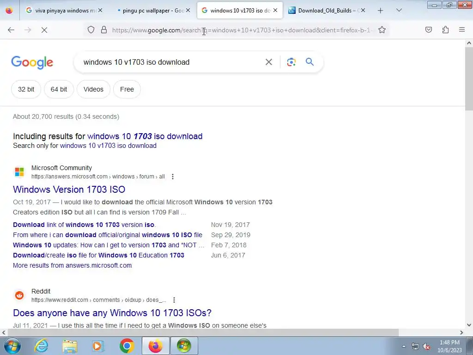The width and height of the screenshot is (473, 355).
Task: Open Download/create iso file for Windows 10 Education
Action: pos(99,255)
